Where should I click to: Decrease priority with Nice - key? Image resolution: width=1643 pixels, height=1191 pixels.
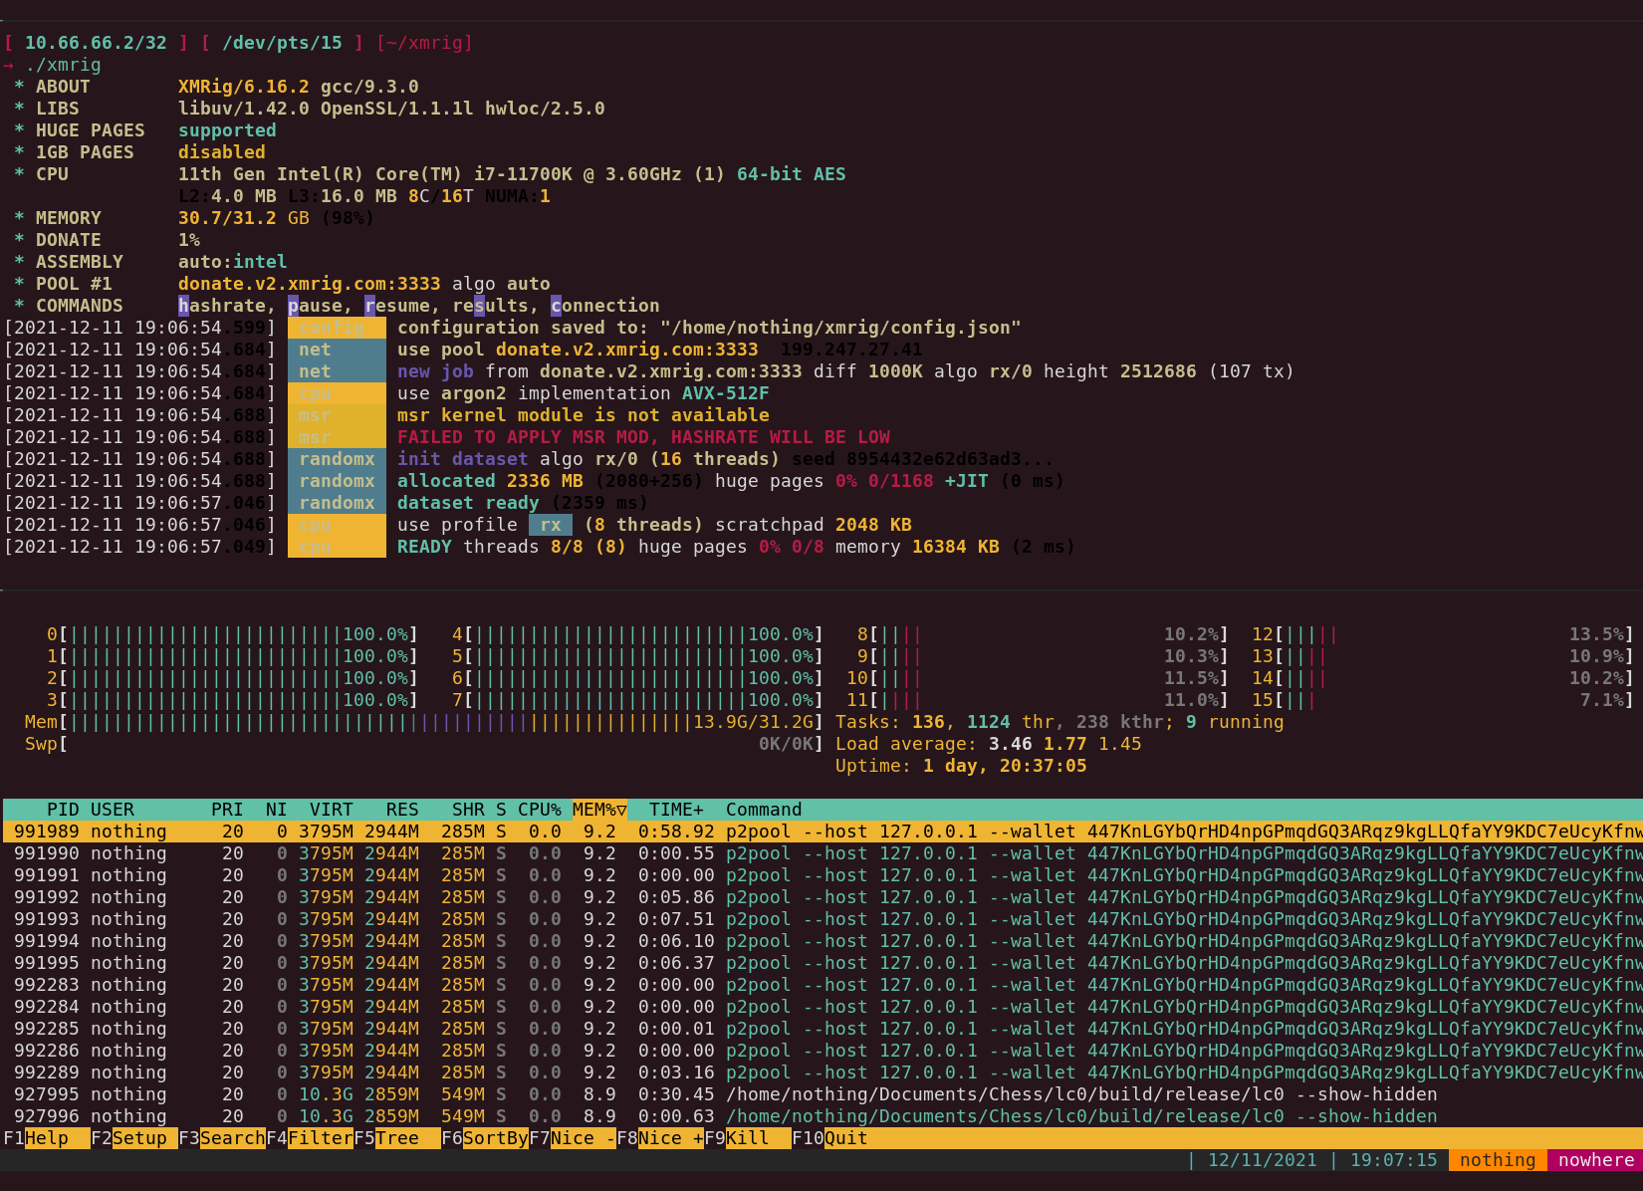573,1138
